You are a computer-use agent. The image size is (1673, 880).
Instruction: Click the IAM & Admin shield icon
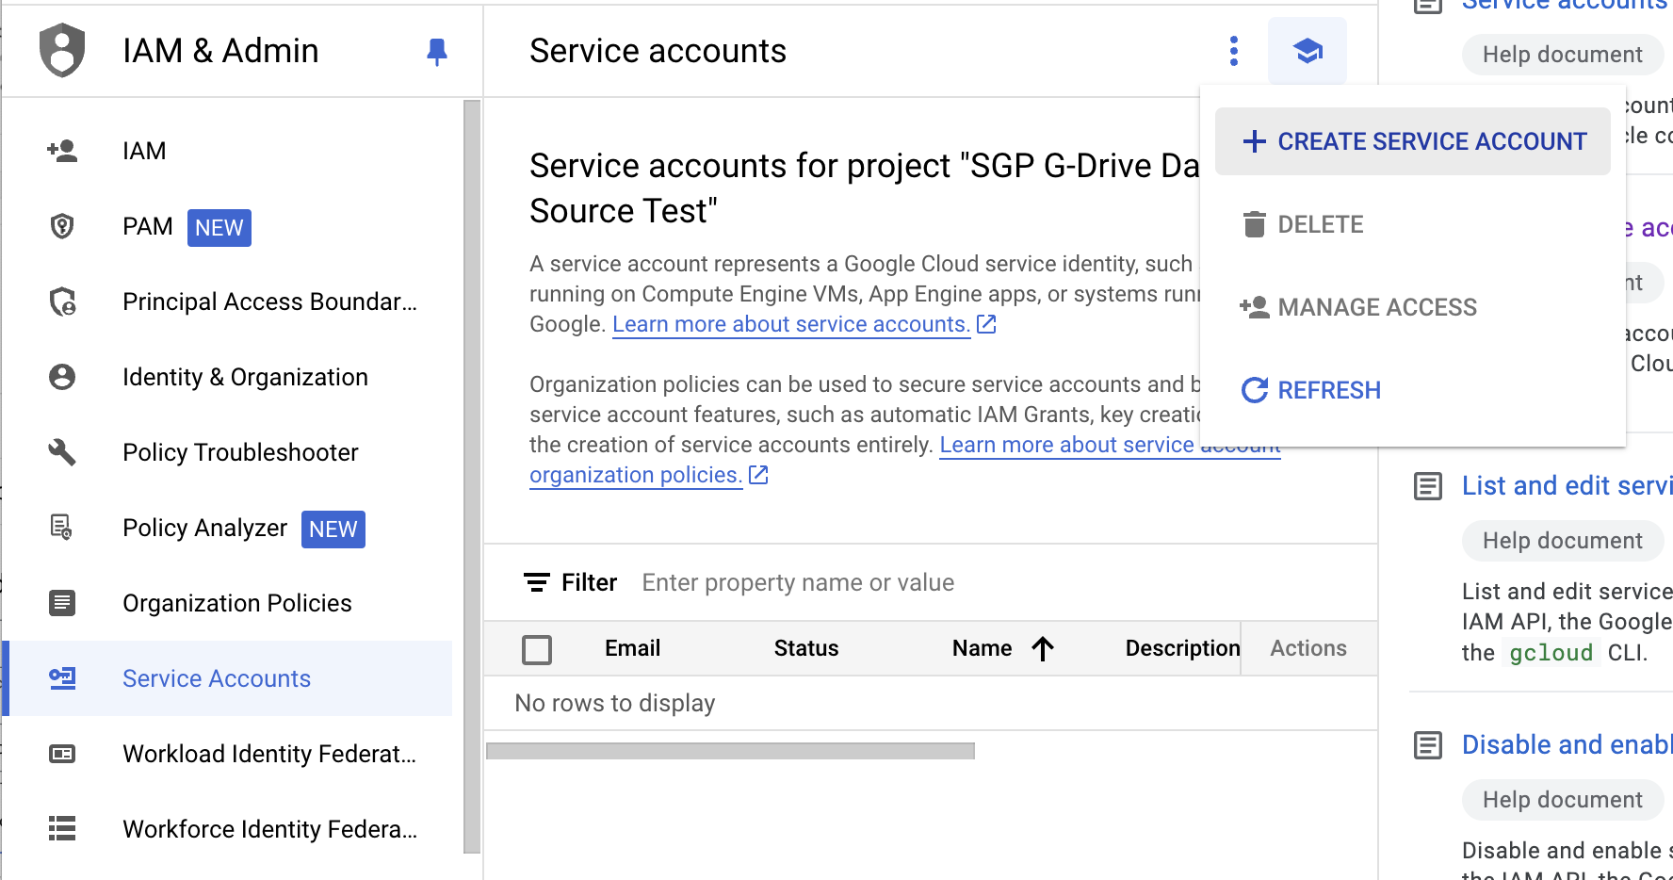point(62,51)
